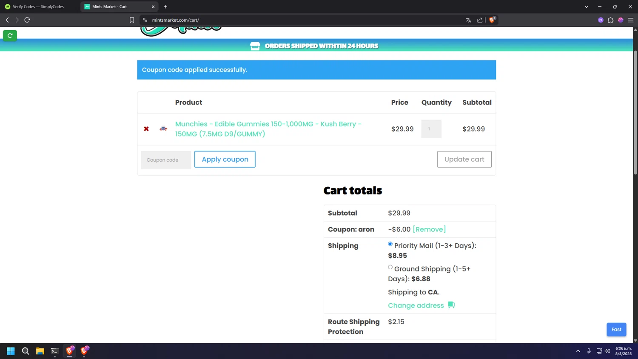The height and width of the screenshot is (359, 638).
Task: Open the Windows Start menu
Action: tap(11, 351)
